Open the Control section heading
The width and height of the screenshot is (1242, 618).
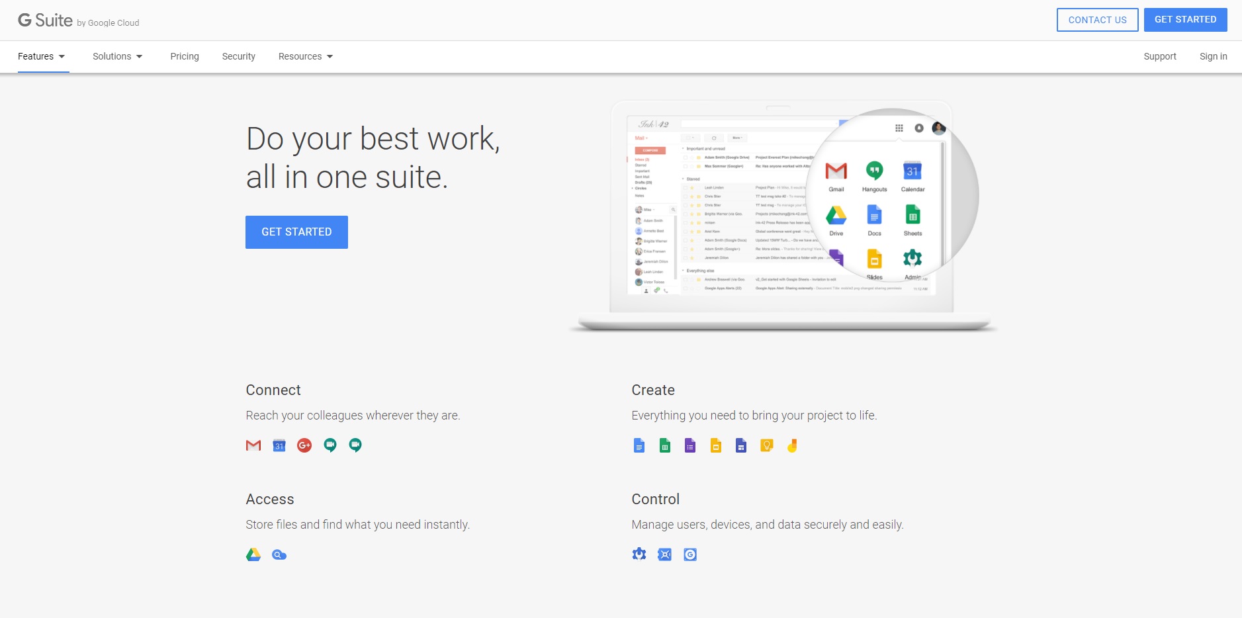click(656, 500)
